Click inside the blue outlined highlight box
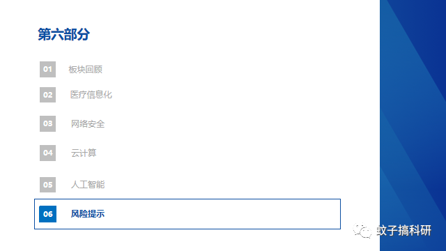The image size is (446, 251). (187, 214)
